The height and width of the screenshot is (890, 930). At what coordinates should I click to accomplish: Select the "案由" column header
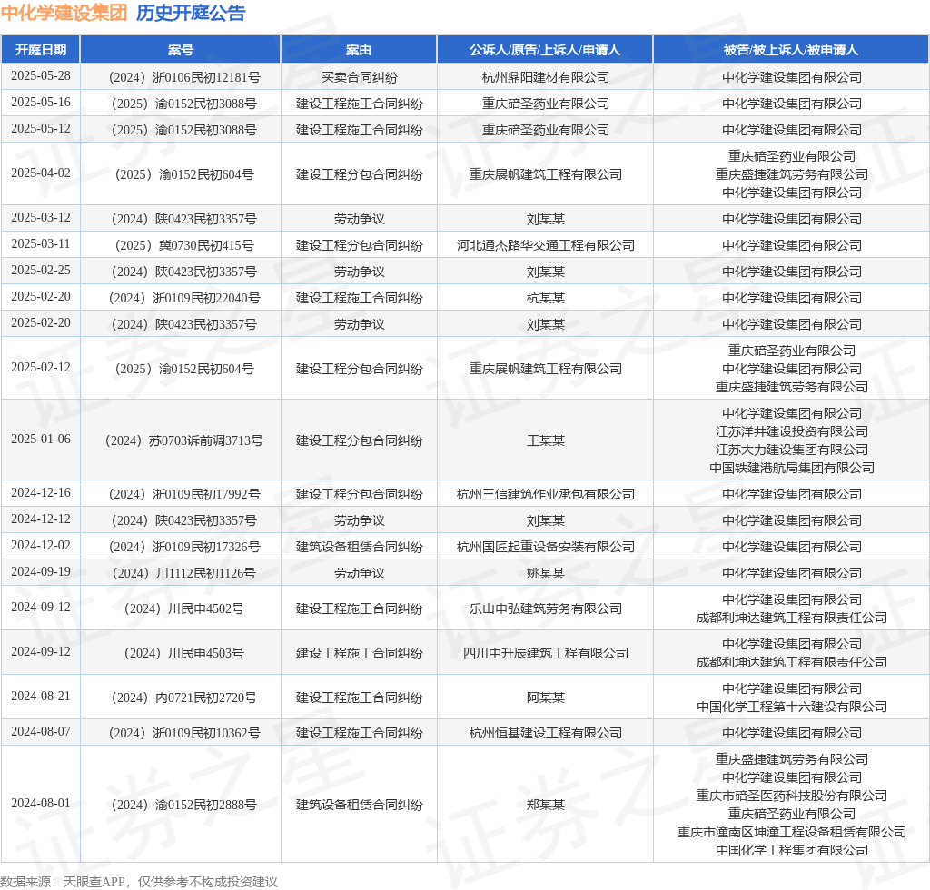click(359, 50)
